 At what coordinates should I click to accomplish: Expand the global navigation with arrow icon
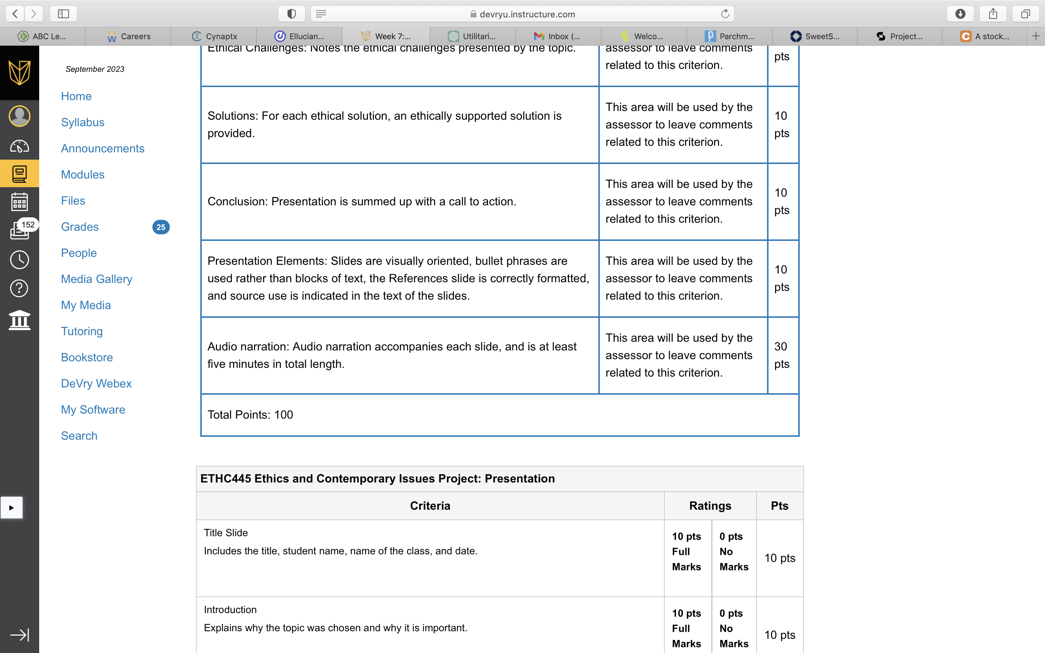click(x=20, y=634)
